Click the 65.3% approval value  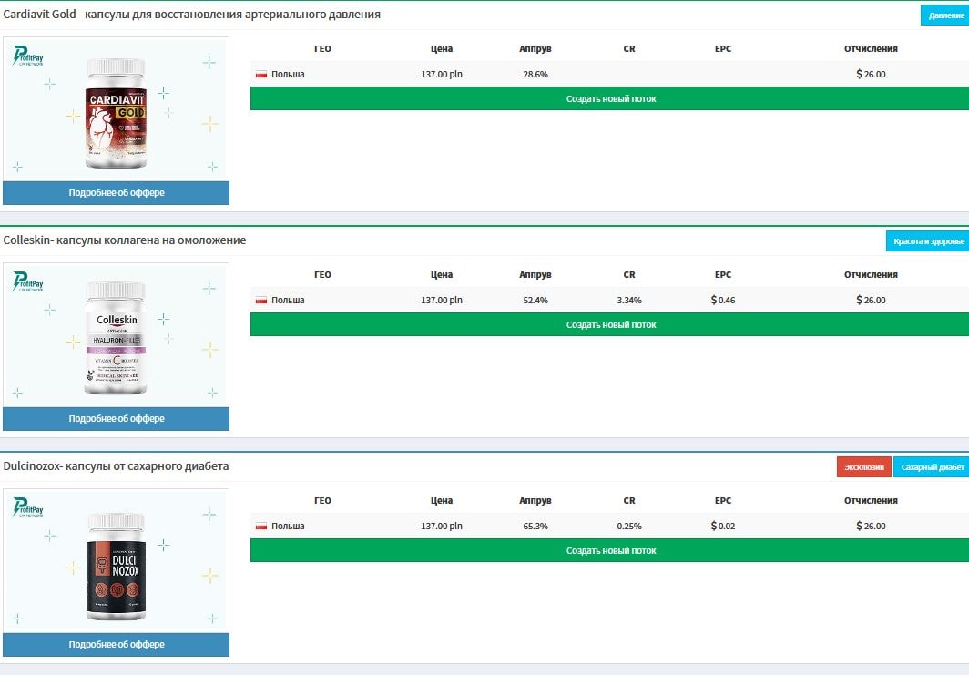pos(535,526)
